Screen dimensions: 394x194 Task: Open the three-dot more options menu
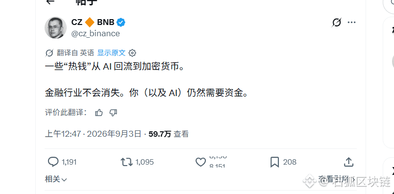click(351, 23)
